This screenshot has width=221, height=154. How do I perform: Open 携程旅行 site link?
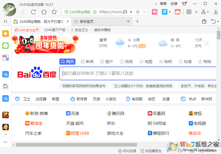coord(159,133)
